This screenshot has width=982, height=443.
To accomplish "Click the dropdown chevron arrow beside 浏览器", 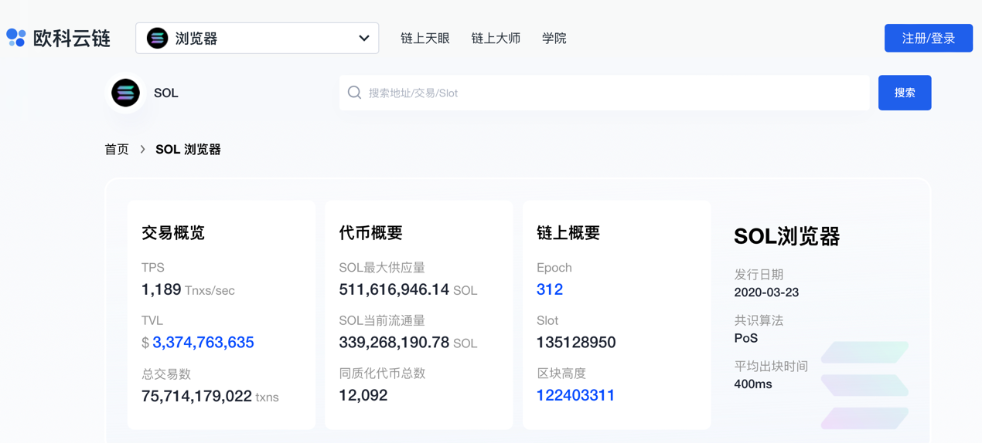I will pyautogui.click(x=363, y=38).
